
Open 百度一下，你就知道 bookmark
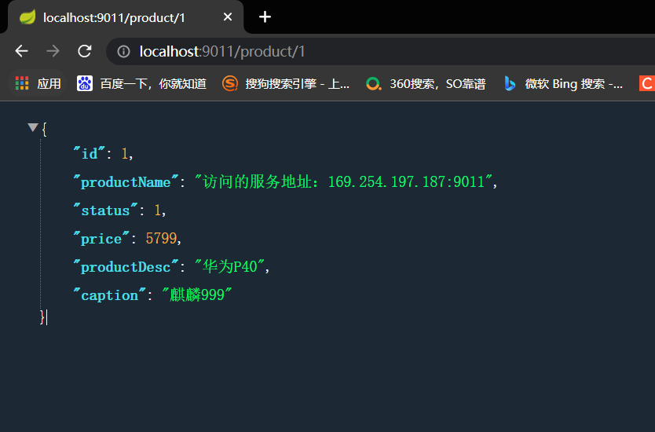(141, 84)
